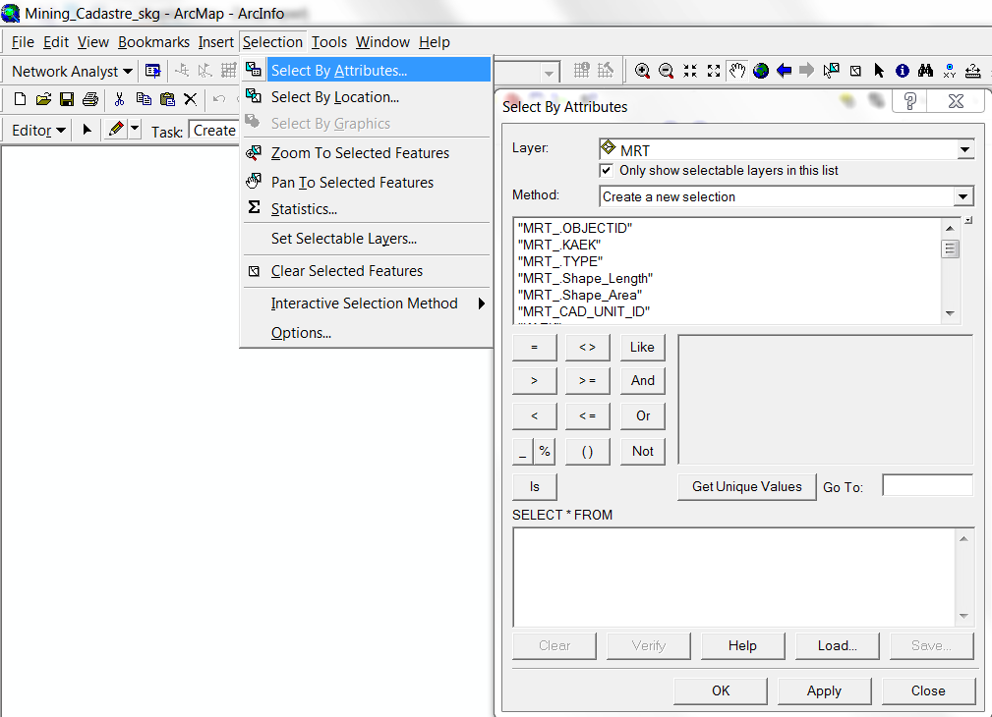Screen dimensions: 992x717
Task: Click the OK button
Action: point(721,691)
